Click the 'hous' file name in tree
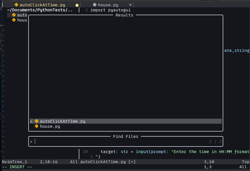The width and height of the screenshot is (250, 171). click(x=22, y=20)
